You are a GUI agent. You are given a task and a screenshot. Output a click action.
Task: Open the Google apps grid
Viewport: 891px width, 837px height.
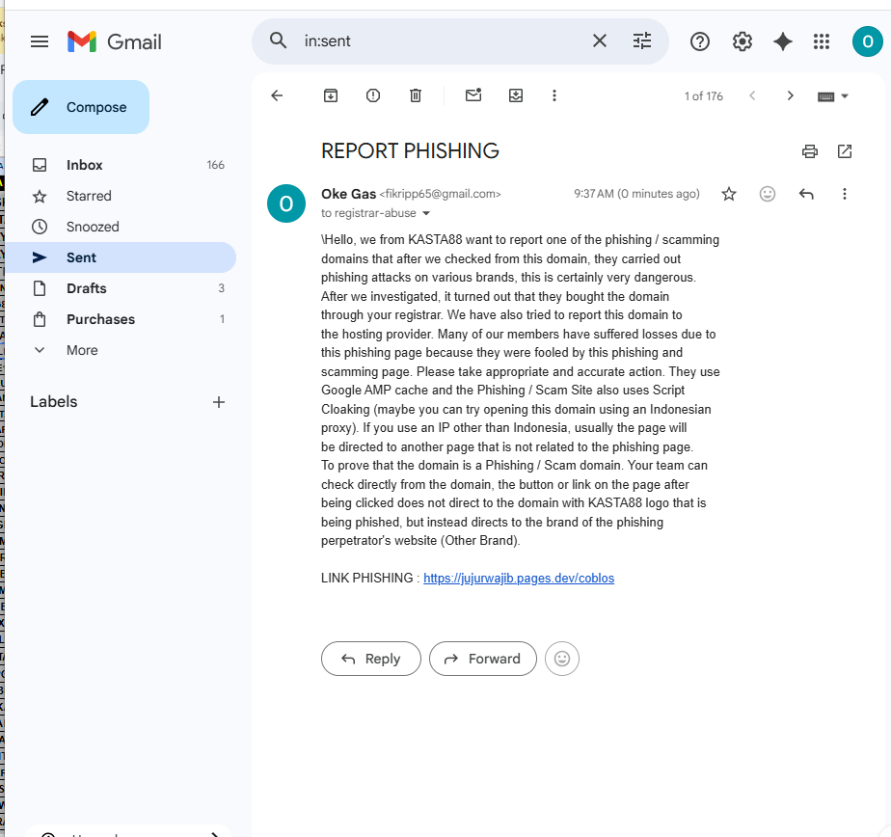822,41
